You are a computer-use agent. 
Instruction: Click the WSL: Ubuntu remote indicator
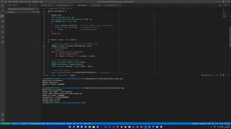pos(6,124)
